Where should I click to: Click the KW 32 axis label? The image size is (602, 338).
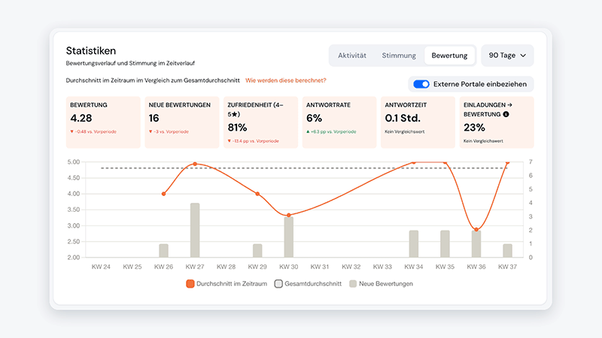(351, 267)
